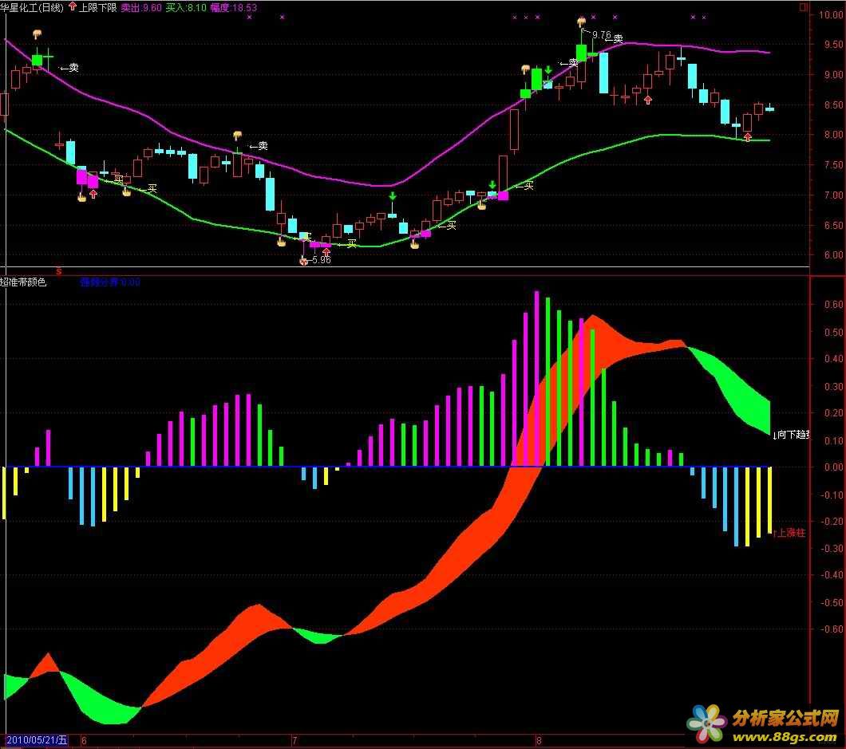Image resolution: width=846 pixels, height=749 pixels.
Task: Click red S marker below price chart
Action: pos(59,271)
